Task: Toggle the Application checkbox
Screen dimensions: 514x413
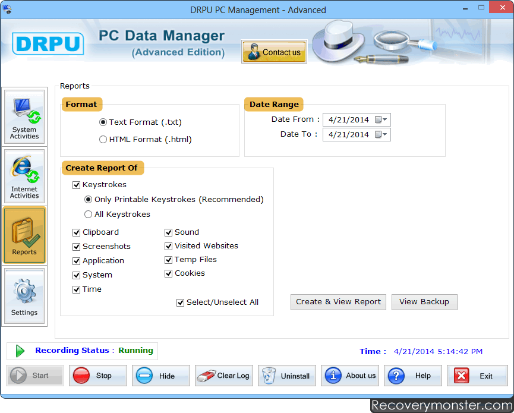Action: (x=77, y=261)
